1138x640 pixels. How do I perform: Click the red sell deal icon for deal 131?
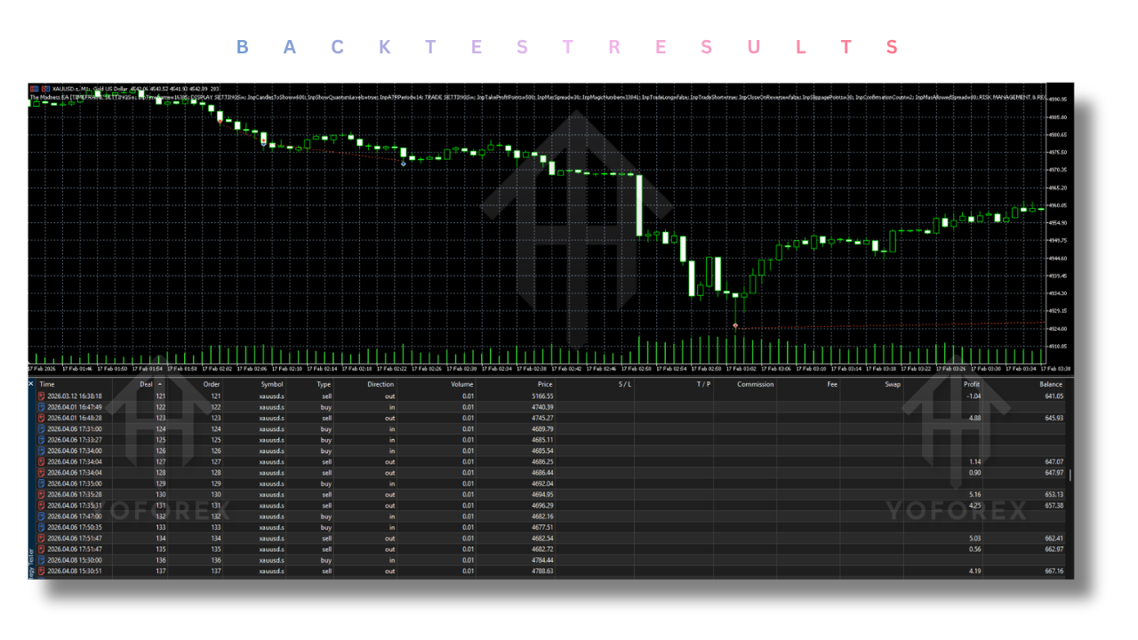(41, 506)
